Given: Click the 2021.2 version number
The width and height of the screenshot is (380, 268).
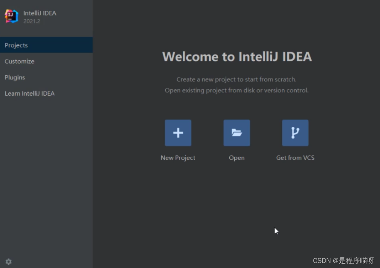Looking at the screenshot, I should (32, 21).
